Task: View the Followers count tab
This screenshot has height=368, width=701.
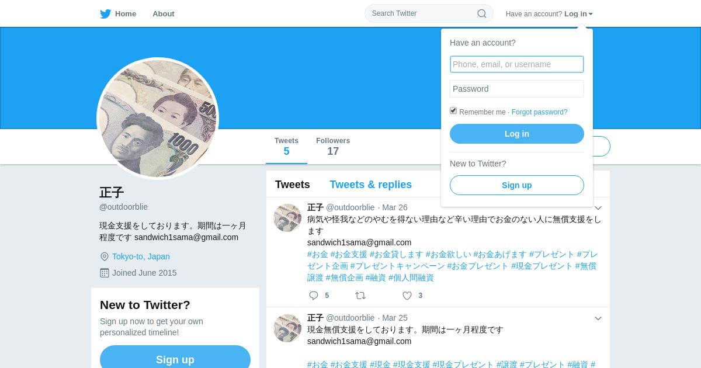Action: [333, 147]
